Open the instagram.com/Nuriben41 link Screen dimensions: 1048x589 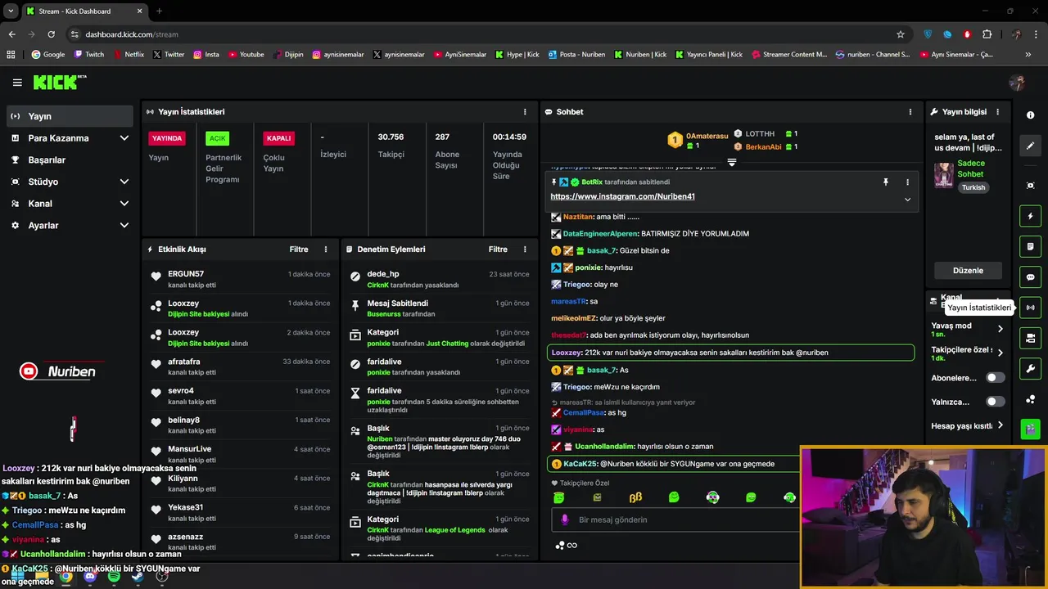[622, 197]
